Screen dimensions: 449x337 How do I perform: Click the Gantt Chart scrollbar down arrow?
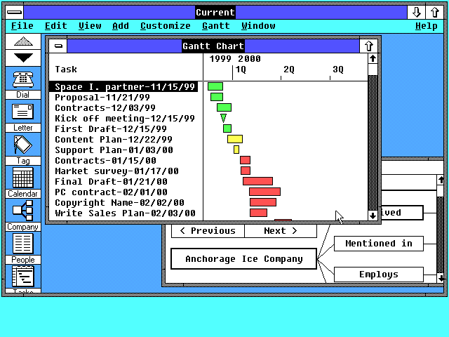click(373, 216)
